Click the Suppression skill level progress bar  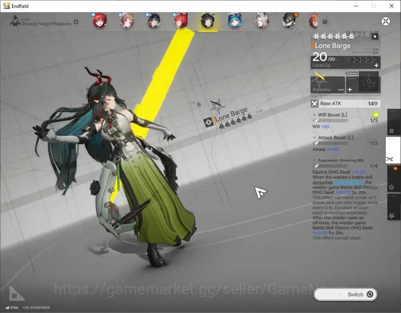pyautogui.click(x=331, y=166)
